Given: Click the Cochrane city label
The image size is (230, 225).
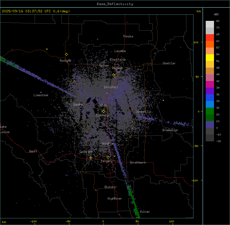Looking at the screenshot, I should [x=86, y=152].
